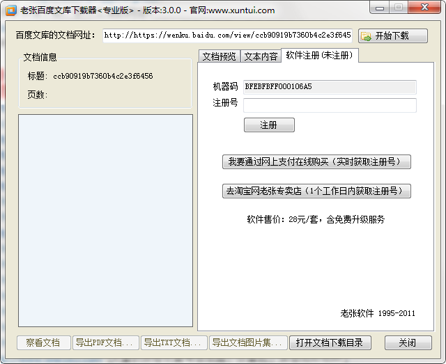Click the 察看文档 button

click(43, 342)
